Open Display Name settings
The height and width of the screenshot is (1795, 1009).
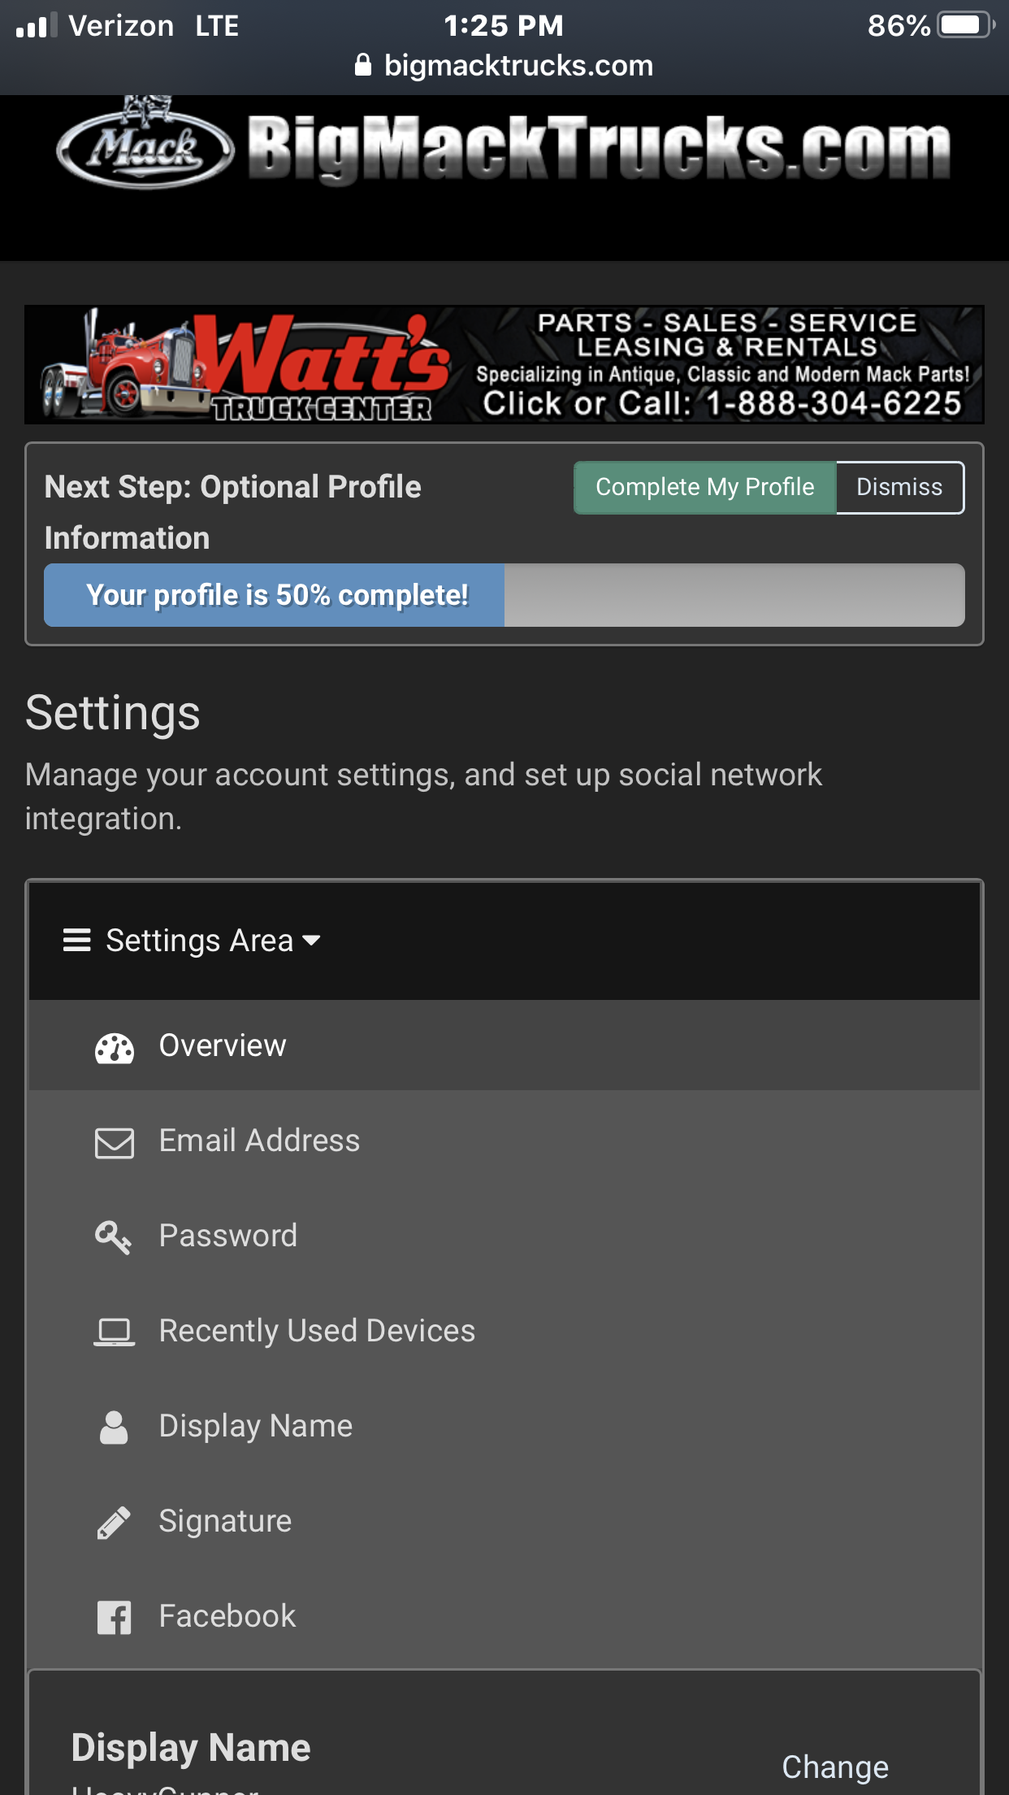tap(505, 1426)
